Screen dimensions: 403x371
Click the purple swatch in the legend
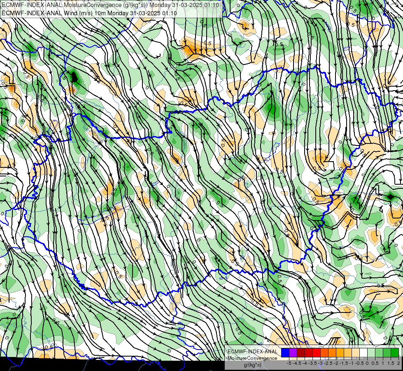tap(293, 353)
